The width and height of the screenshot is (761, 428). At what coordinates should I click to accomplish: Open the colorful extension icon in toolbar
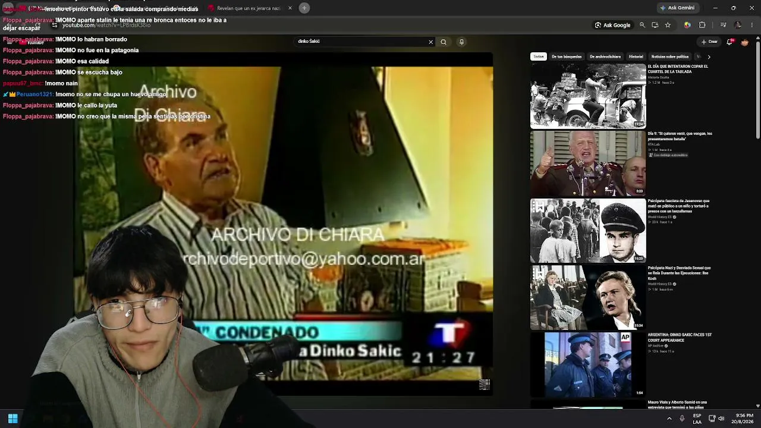tap(687, 25)
